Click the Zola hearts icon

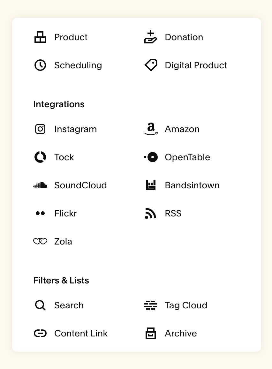tap(40, 241)
